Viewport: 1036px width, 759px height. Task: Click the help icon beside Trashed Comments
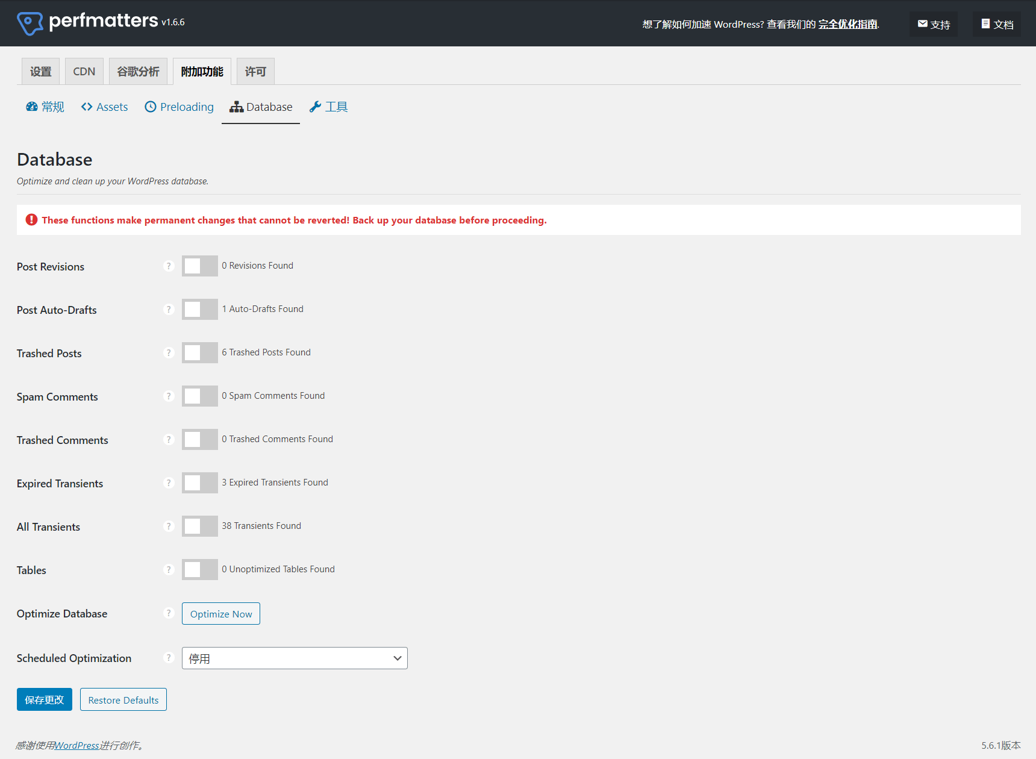coord(169,439)
